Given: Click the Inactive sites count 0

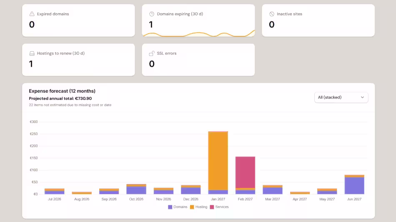Looking at the screenshot, I should tap(272, 25).
